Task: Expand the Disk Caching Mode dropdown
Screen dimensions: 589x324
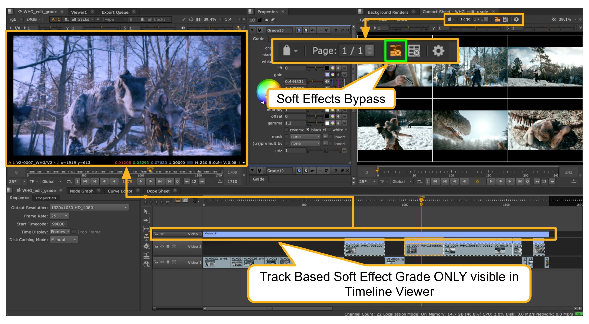Action: click(64, 240)
